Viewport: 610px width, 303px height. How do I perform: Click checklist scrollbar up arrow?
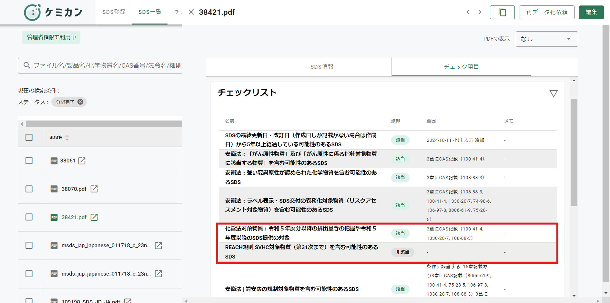pos(574,80)
